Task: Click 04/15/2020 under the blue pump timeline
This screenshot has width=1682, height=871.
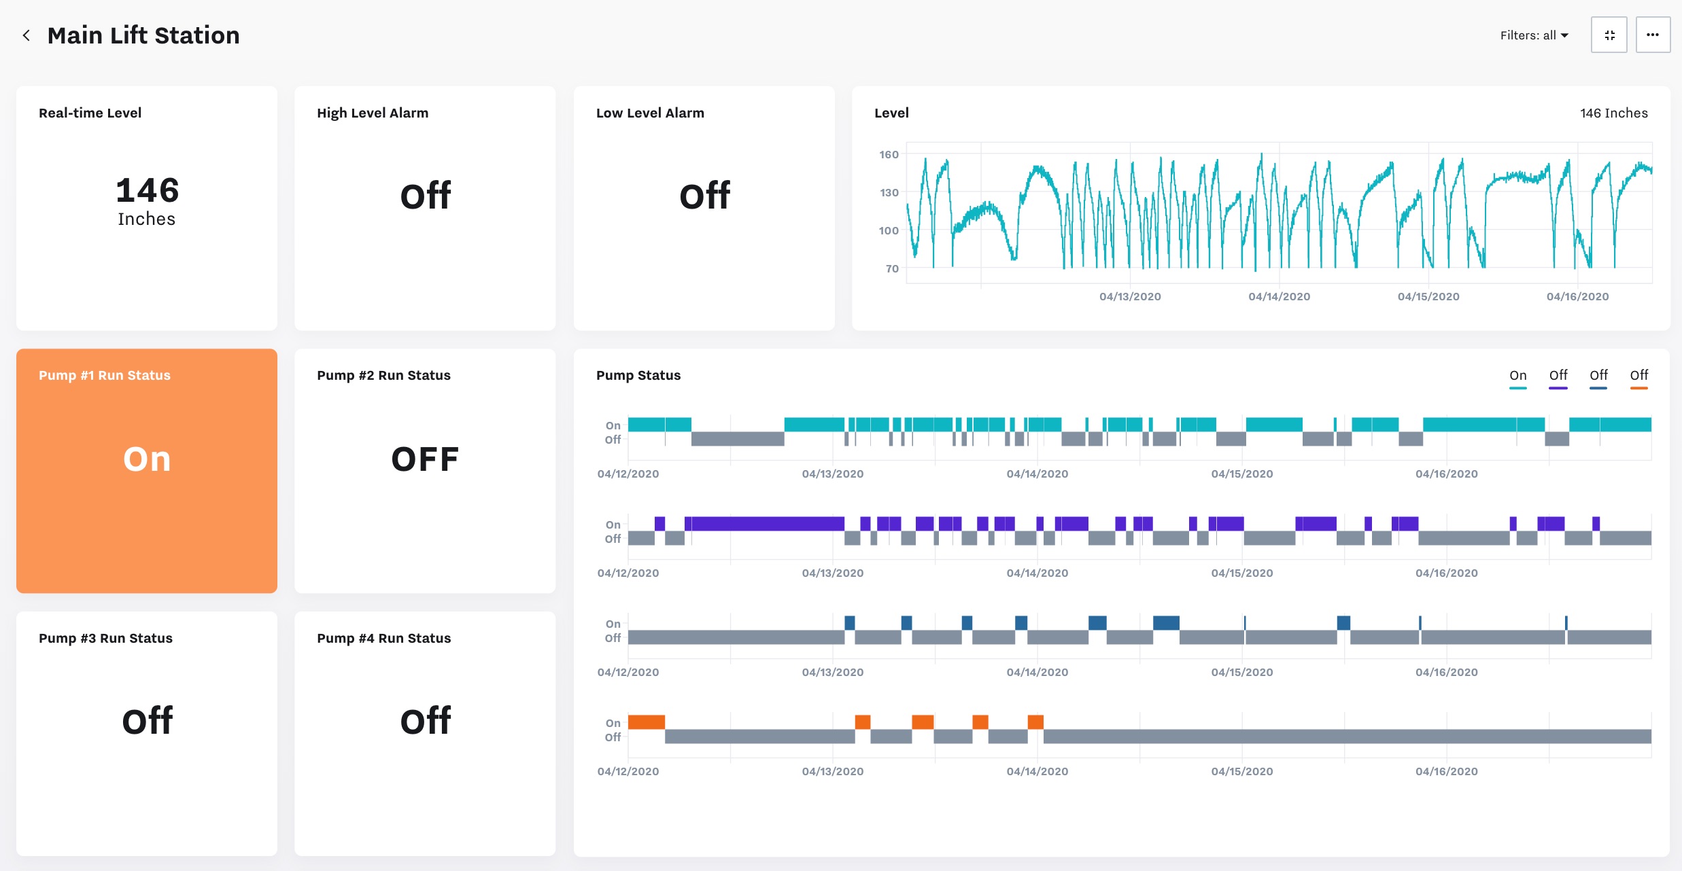Action: point(1242,672)
